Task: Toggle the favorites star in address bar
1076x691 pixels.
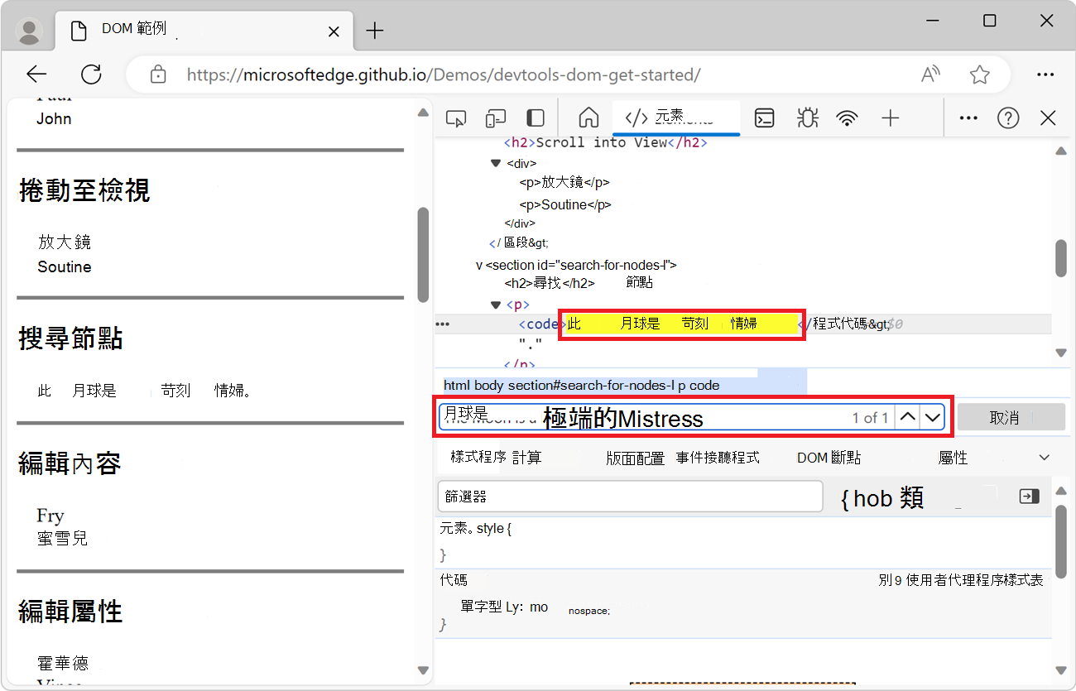Action: (x=979, y=74)
